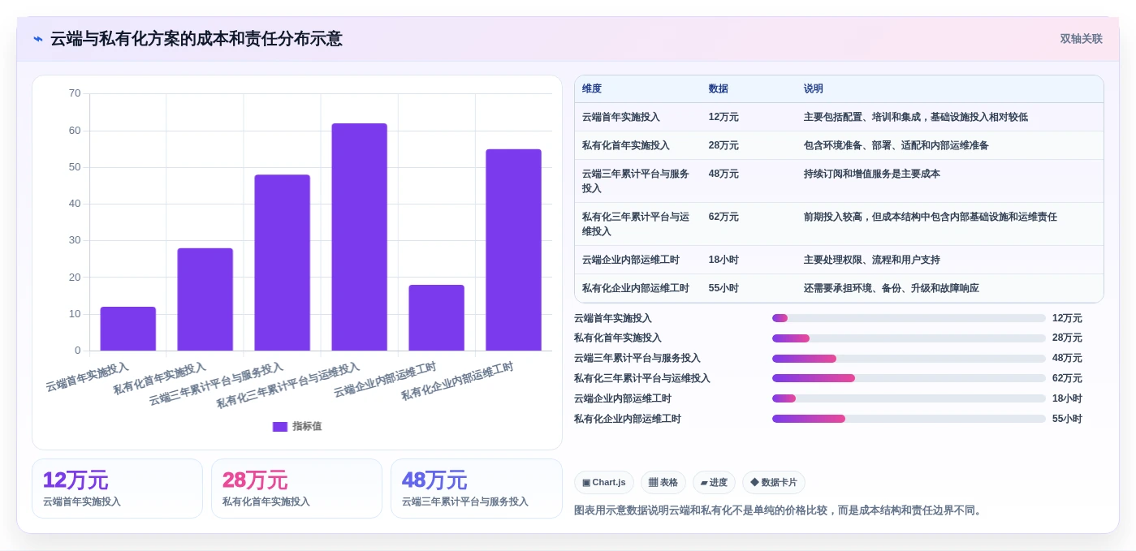The height and width of the screenshot is (551, 1136).
Task: Click the footnote text below the tags
Action: pyautogui.click(x=779, y=510)
